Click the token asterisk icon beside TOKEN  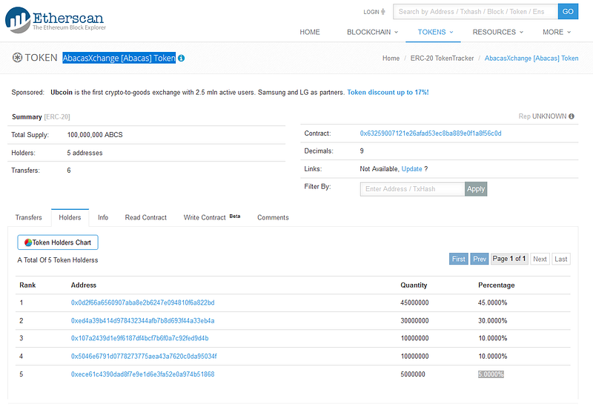(x=17, y=58)
